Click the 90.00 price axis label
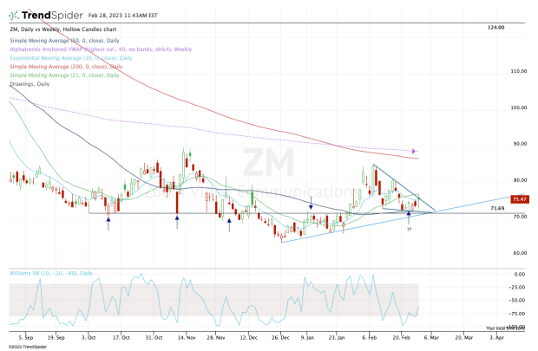This screenshot has height=351, width=538. pos(520,144)
